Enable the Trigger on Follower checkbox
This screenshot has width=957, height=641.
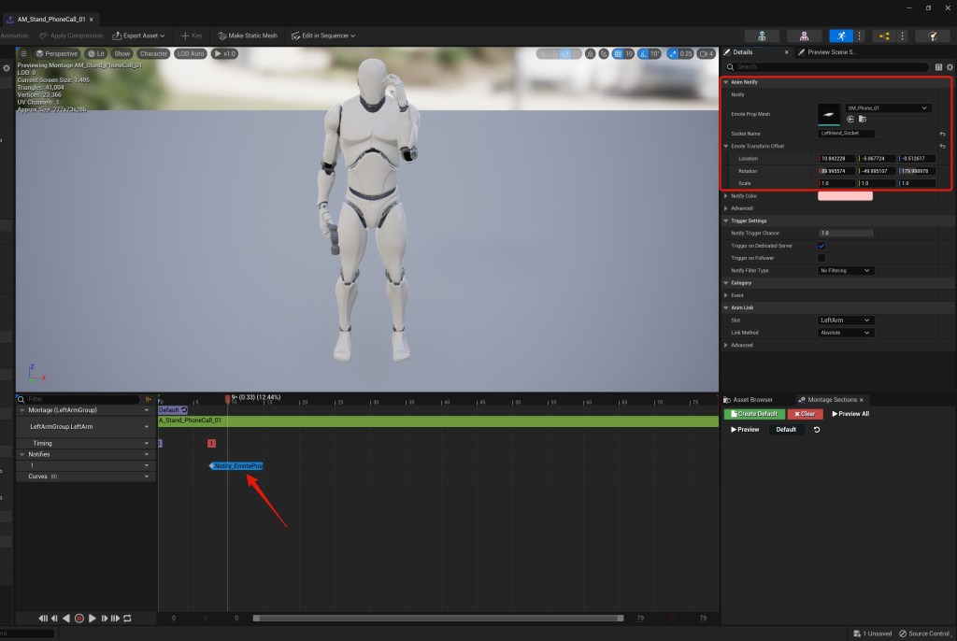pos(821,258)
